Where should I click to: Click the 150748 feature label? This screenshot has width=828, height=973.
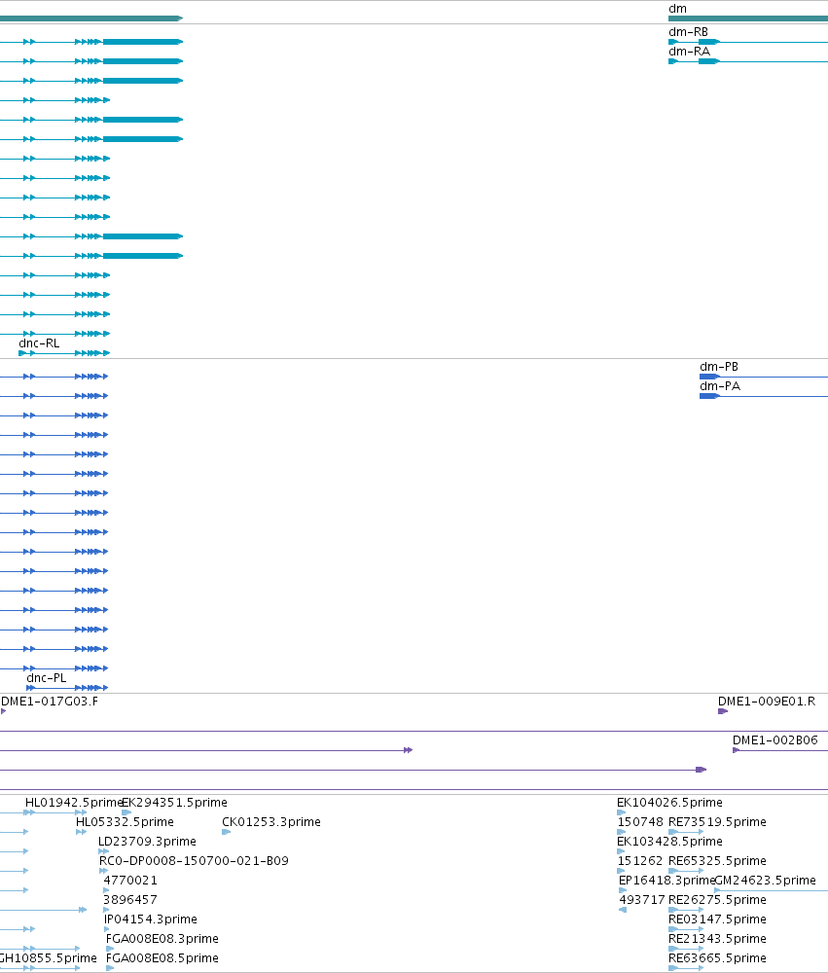pos(640,822)
